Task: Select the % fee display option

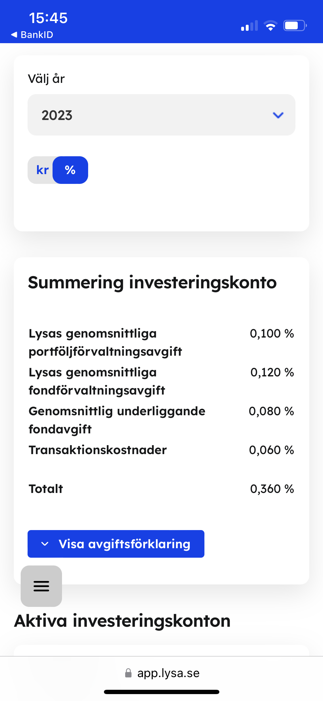Action: click(70, 170)
